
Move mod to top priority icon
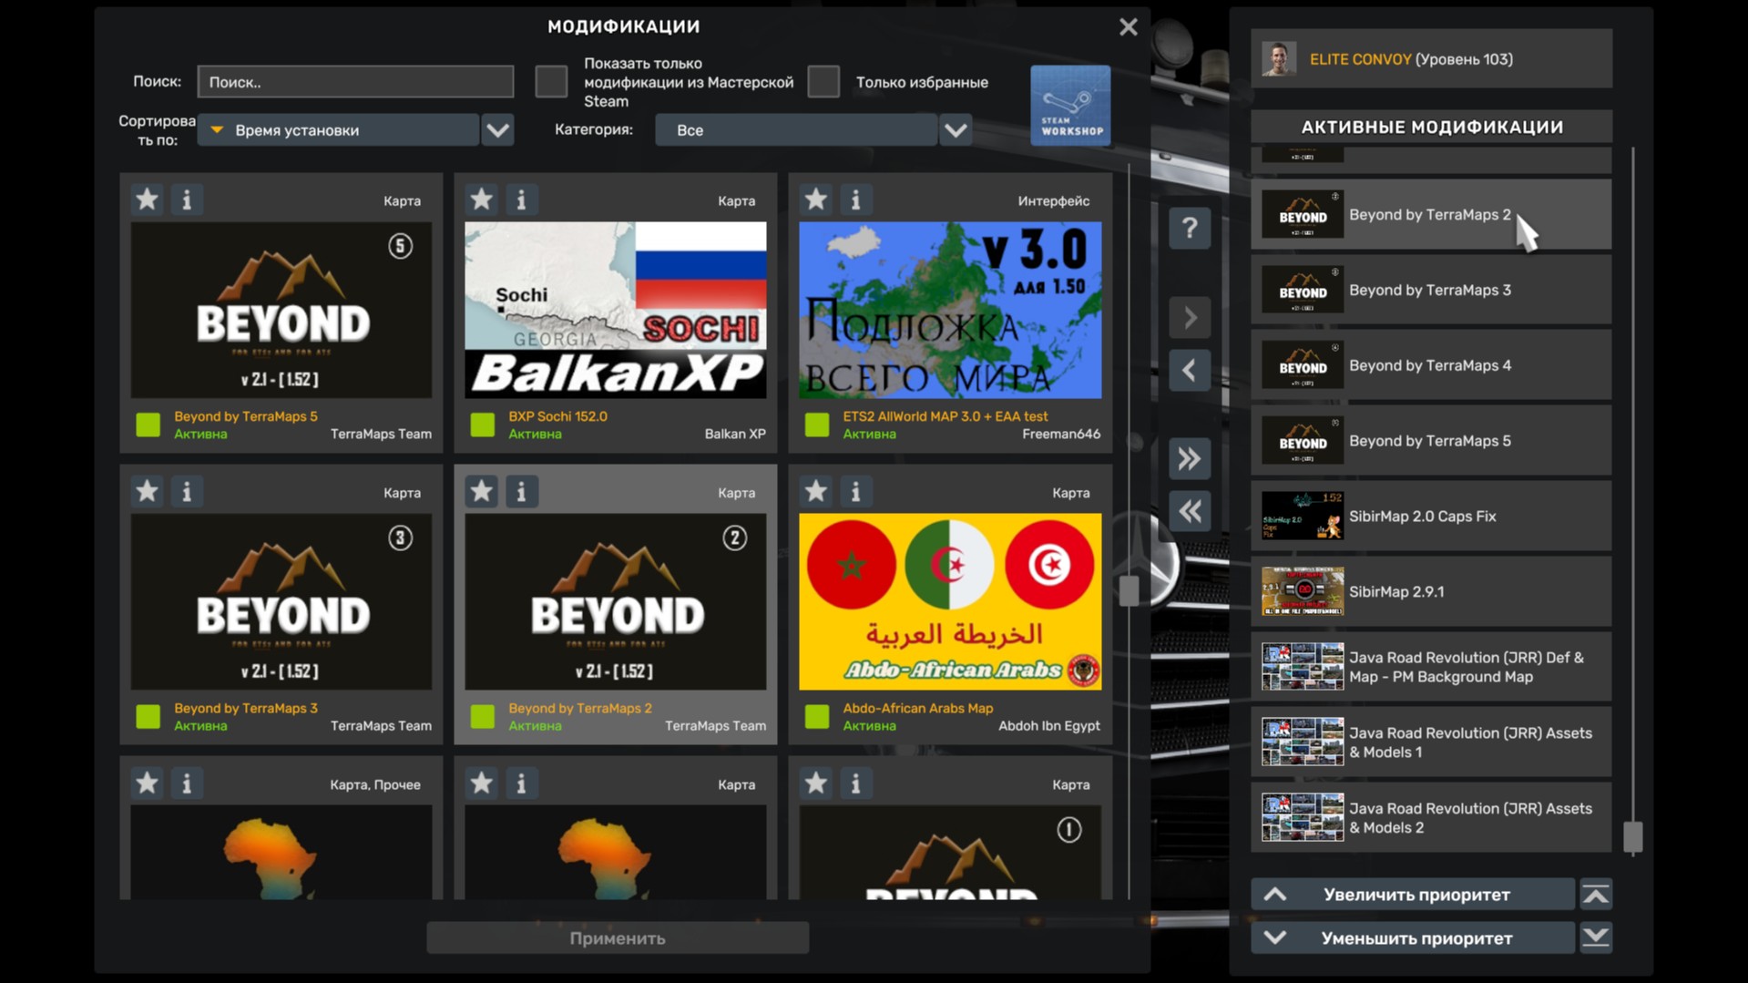1596,895
